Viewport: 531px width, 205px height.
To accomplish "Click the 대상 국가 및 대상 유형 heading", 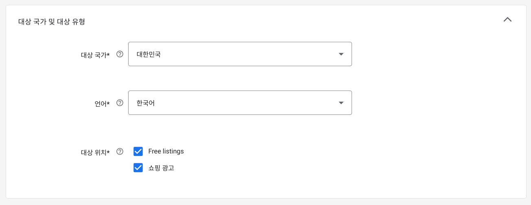I will pos(52,22).
